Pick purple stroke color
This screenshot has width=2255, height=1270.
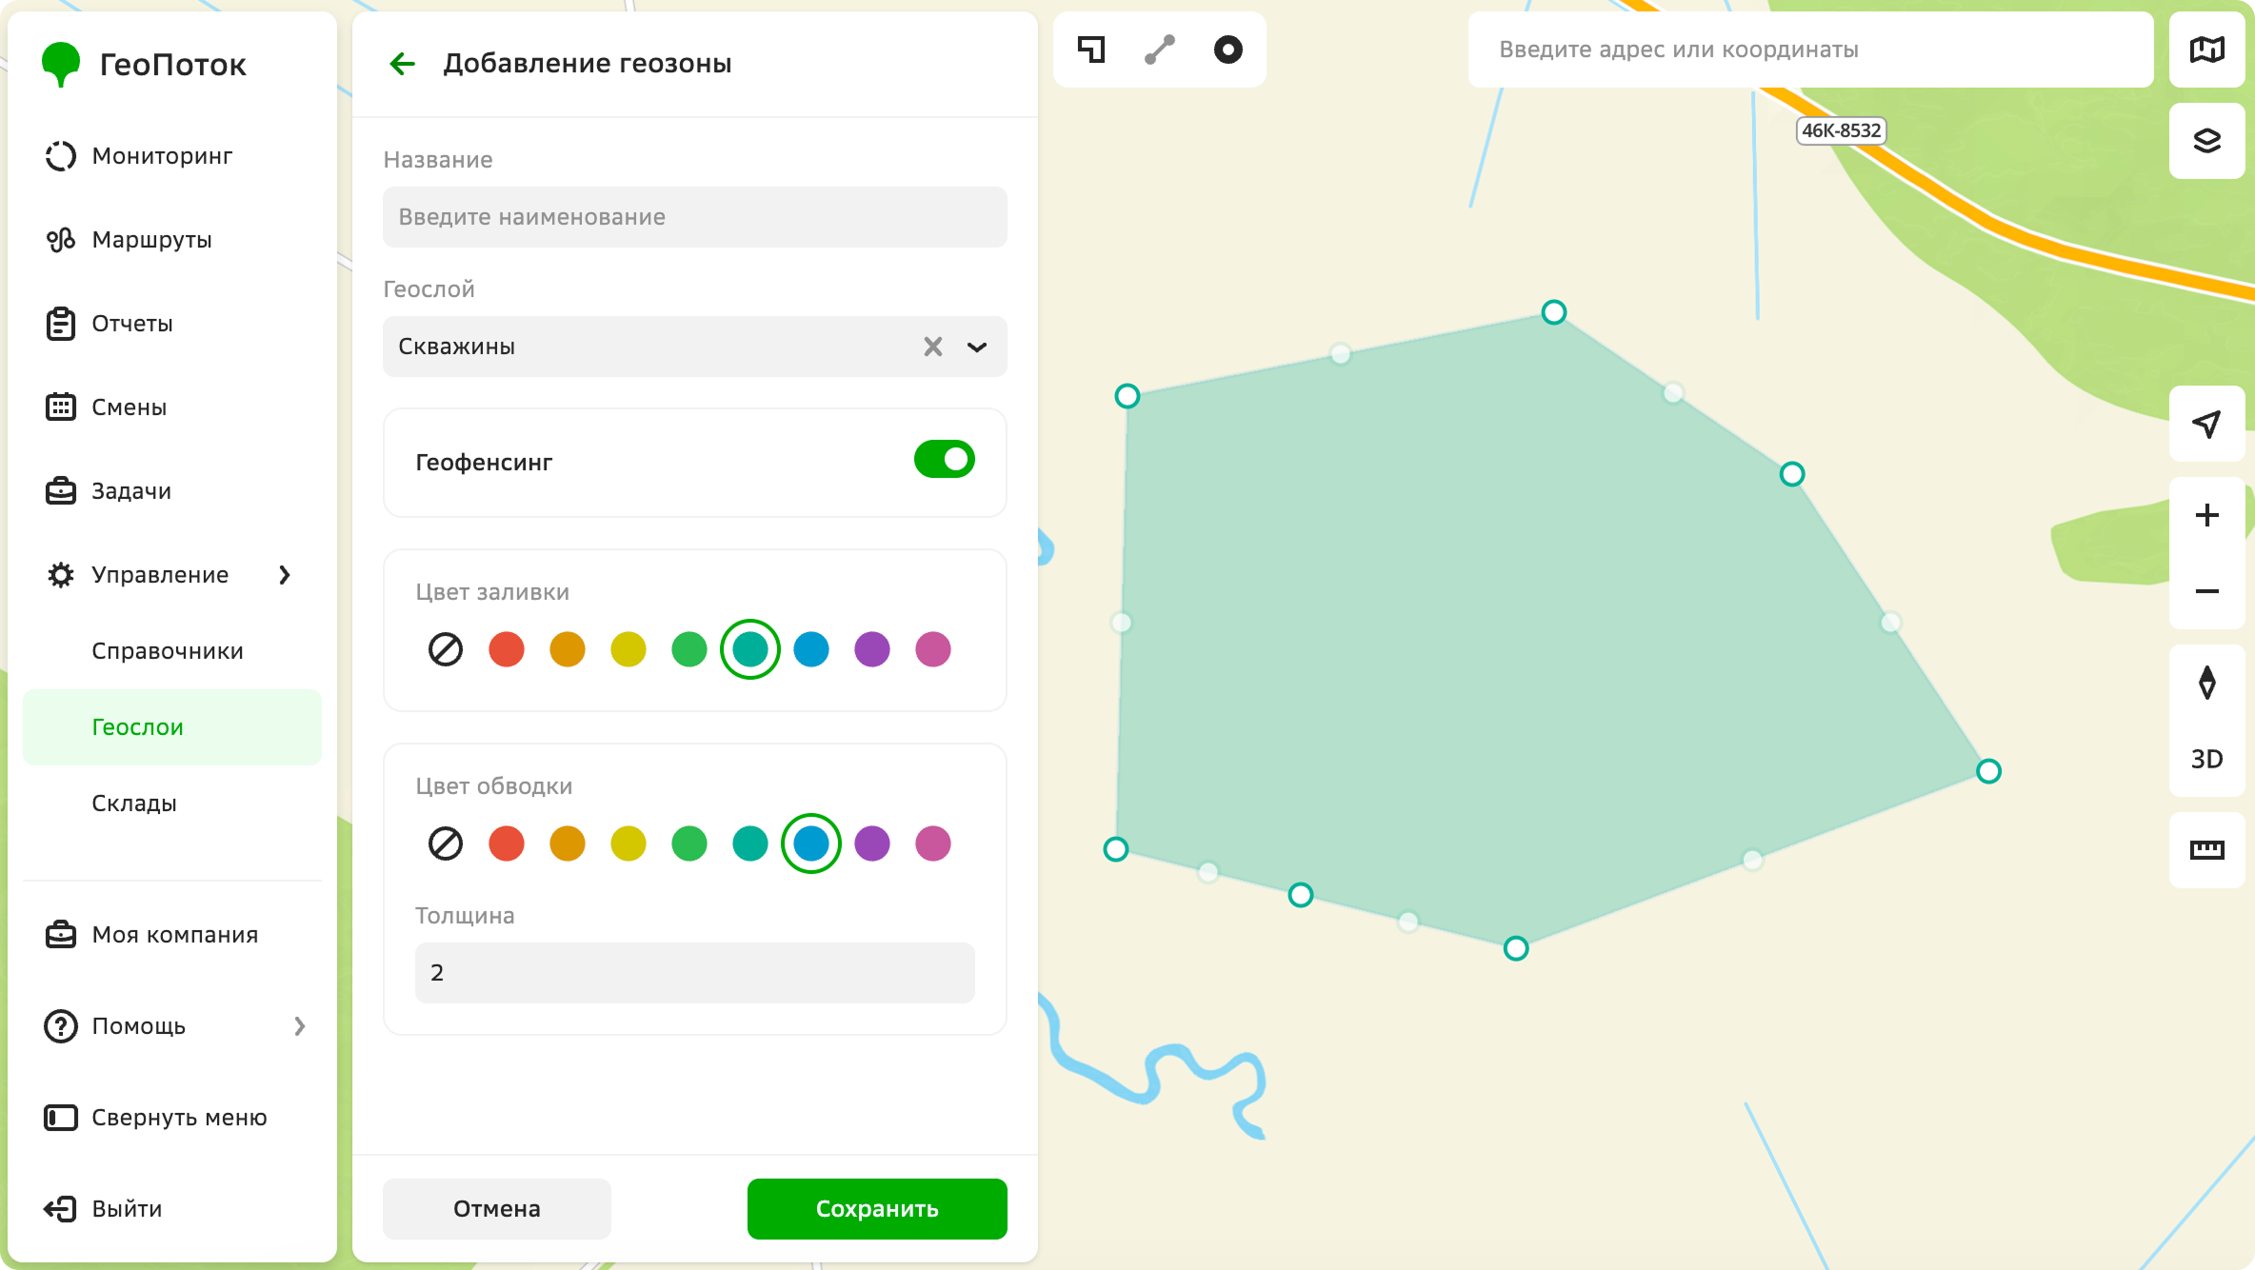(872, 843)
